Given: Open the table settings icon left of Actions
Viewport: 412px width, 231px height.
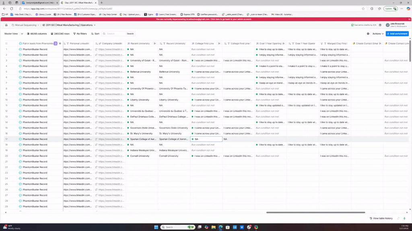Looking at the screenshot, I should 368,34.
